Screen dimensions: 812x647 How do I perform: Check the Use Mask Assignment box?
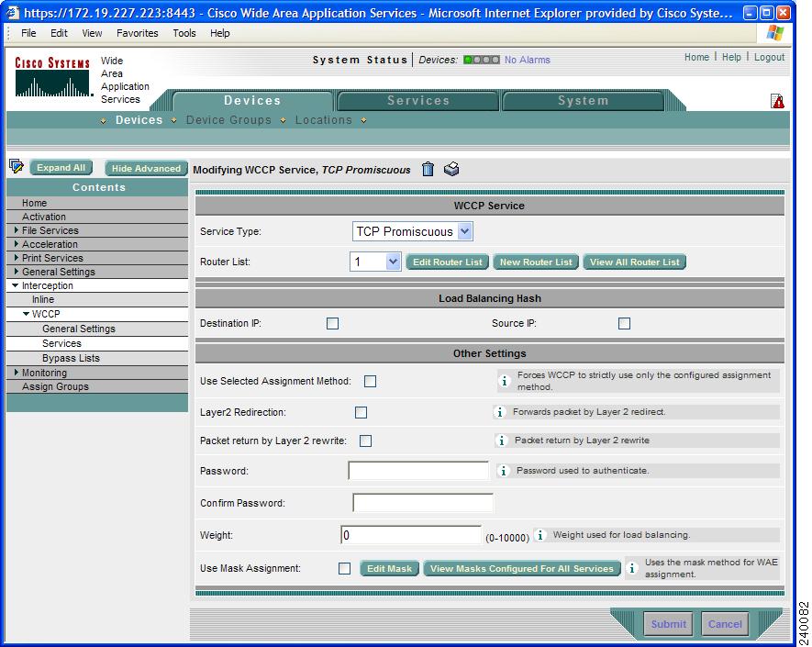pos(344,569)
